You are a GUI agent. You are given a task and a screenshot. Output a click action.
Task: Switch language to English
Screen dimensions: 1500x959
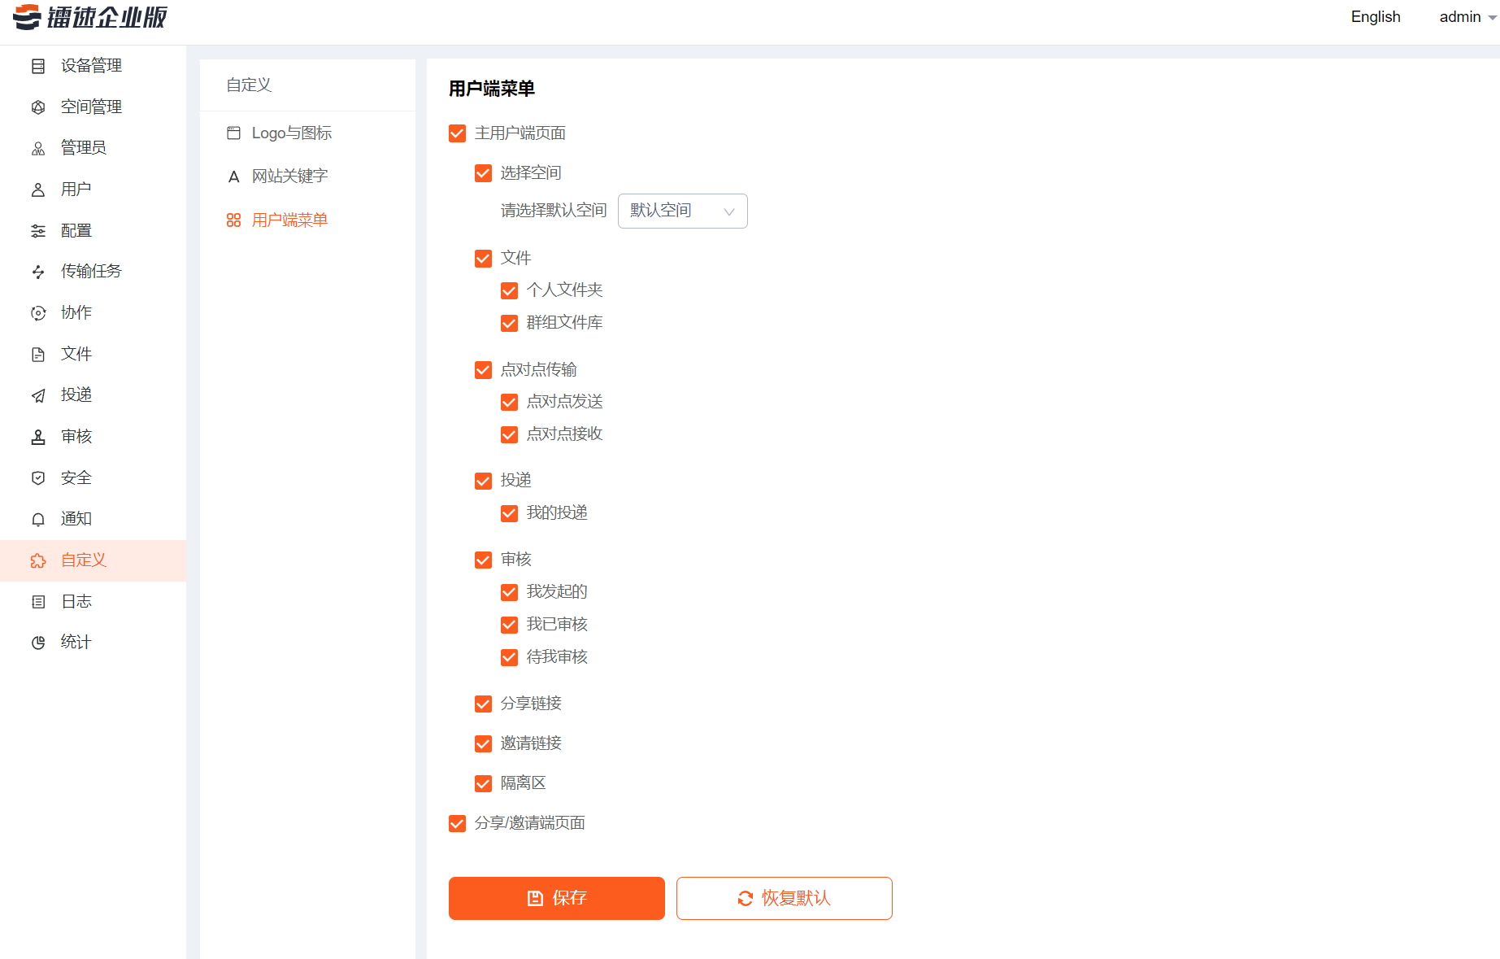1376,17
